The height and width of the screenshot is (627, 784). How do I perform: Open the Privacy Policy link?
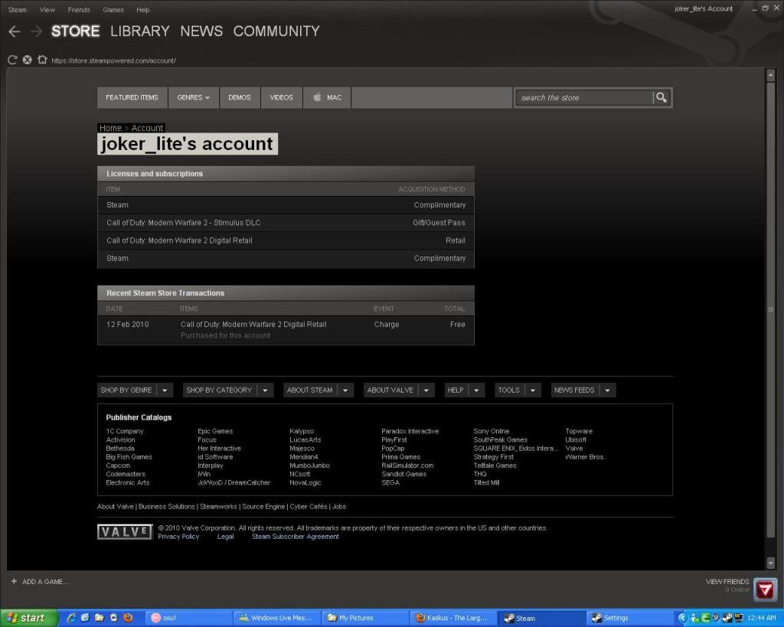pyautogui.click(x=178, y=537)
